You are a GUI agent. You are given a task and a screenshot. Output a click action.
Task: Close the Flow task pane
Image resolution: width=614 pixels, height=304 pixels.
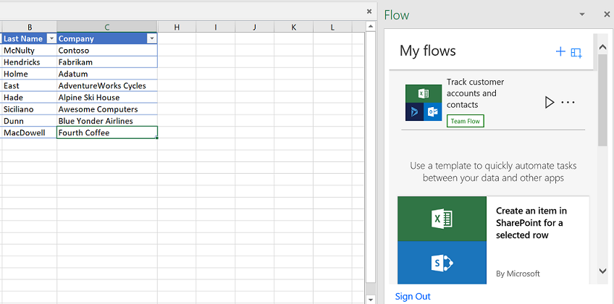[606, 14]
